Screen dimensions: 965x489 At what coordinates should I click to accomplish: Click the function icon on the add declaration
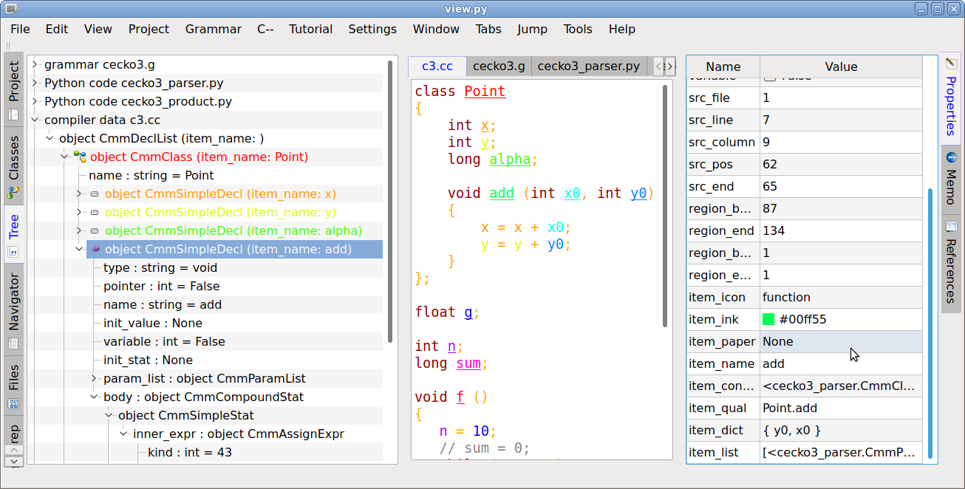95,249
